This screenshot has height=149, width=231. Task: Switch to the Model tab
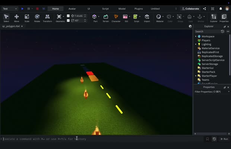(x=122, y=9)
